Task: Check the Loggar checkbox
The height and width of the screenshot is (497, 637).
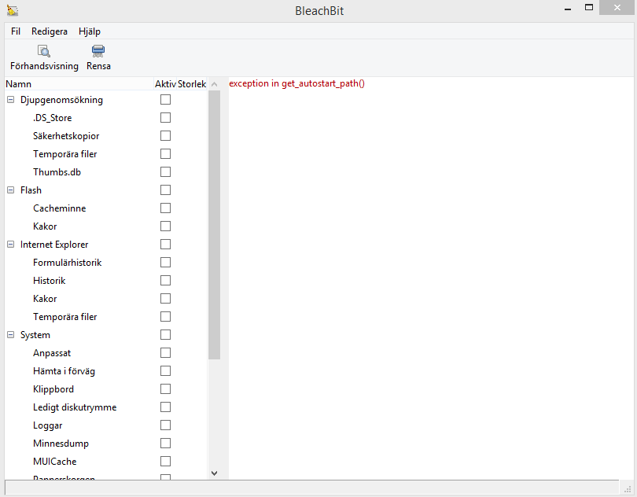Action: 165,425
